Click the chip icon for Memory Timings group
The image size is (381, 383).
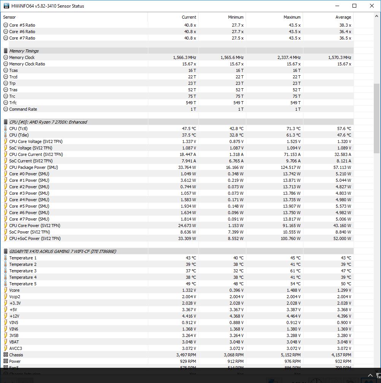6,51
